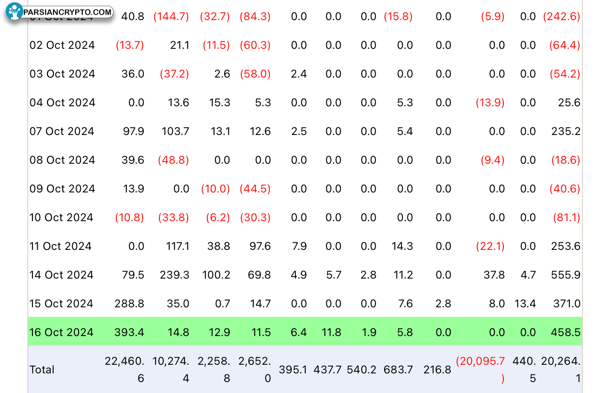615x393 pixels.
Task: Click the 'Total' row label
Action: (x=42, y=370)
